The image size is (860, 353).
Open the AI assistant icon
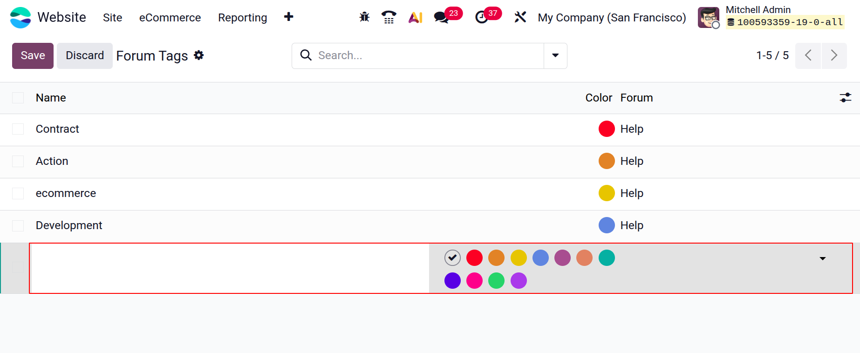[x=415, y=17]
